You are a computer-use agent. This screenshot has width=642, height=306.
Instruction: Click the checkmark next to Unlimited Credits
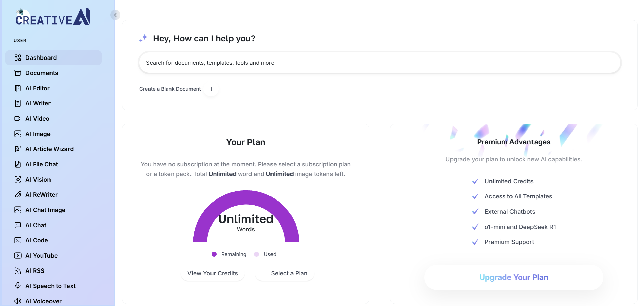[x=475, y=181]
